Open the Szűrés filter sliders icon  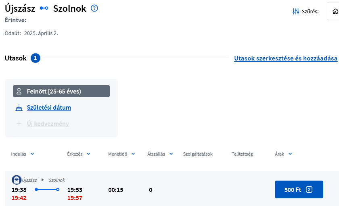click(296, 11)
